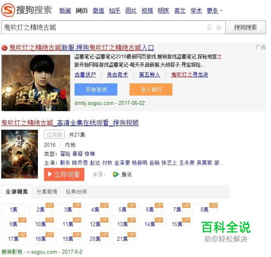The image size is (271, 257).
Task: Open the 精绝古城 drama poster thumbnail
Action: [20, 154]
